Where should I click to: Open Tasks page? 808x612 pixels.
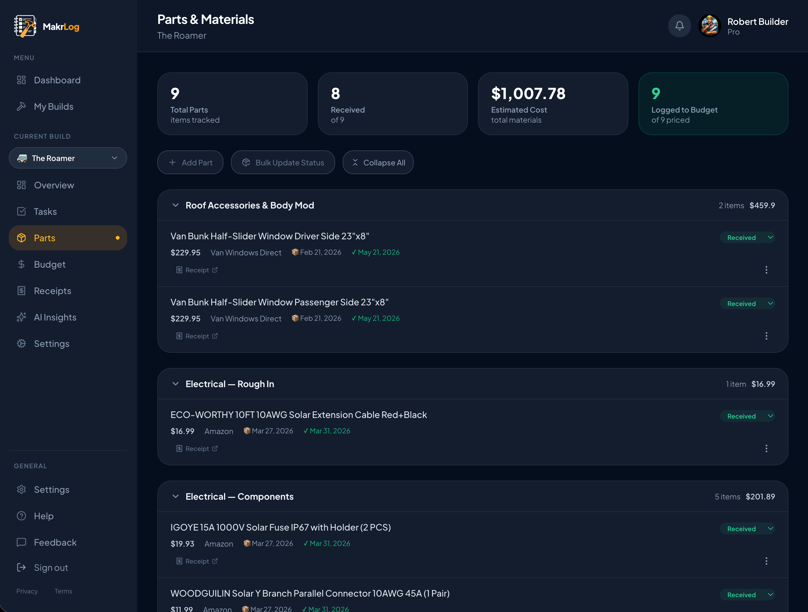[68, 211]
